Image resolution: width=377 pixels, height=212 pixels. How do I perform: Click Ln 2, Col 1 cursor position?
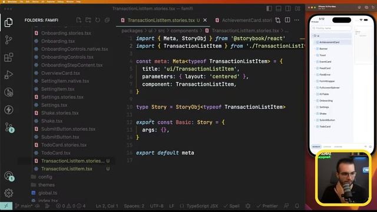click(x=107, y=206)
